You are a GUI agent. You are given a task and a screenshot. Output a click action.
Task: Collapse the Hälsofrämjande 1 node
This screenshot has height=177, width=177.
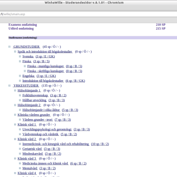pyautogui.click(x=15, y=91)
